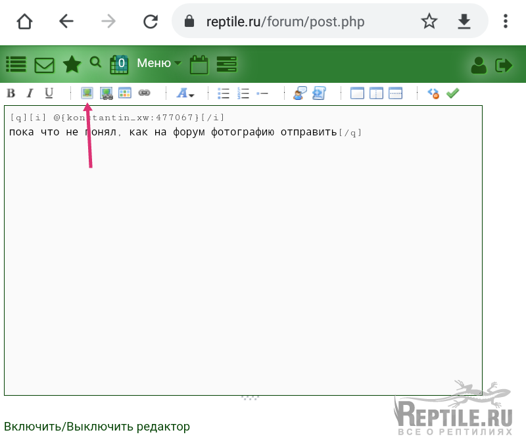Click the logout arrow icon

(x=504, y=64)
